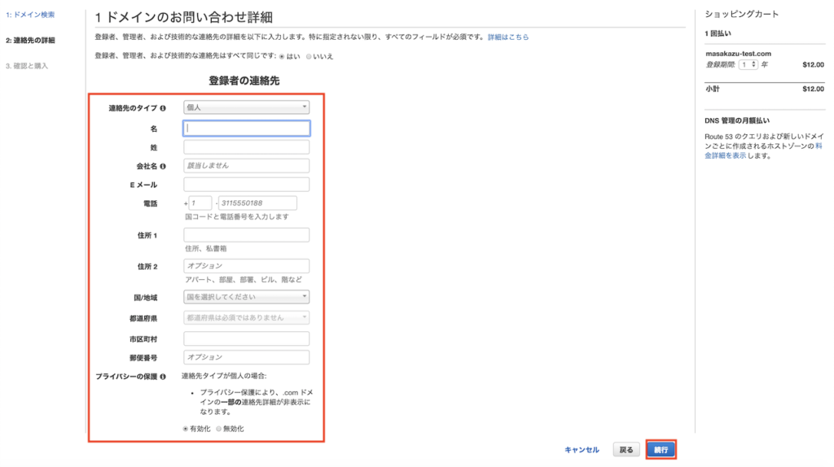Viewport: 834px width, 467px height.
Task: Choose 有効化 for privacy protection
Action: [x=186, y=429]
